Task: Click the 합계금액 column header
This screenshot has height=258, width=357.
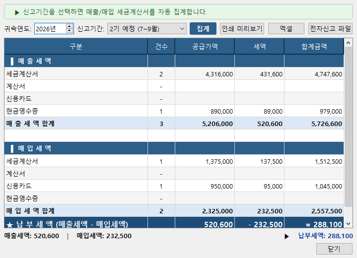Action: (x=314, y=47)
